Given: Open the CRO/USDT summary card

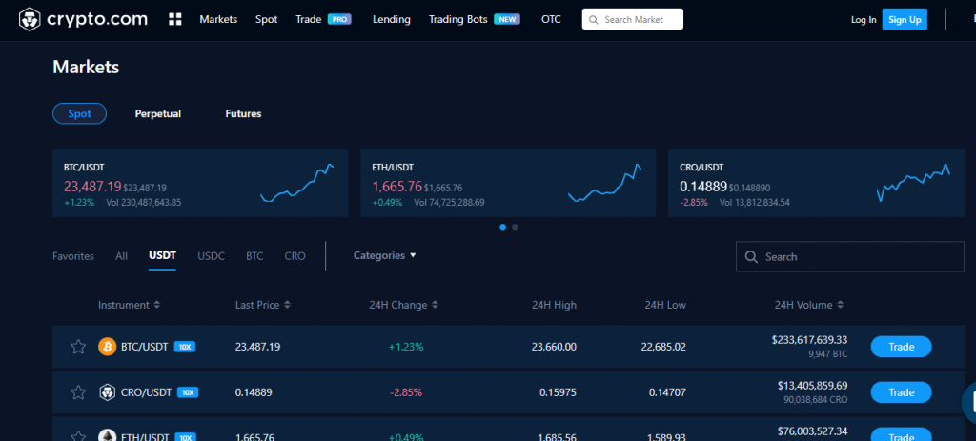Looking at the screenshot, I should pos(816,183).
